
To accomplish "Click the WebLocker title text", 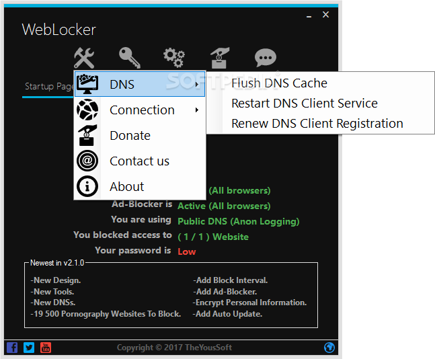I will click(58, 30).
